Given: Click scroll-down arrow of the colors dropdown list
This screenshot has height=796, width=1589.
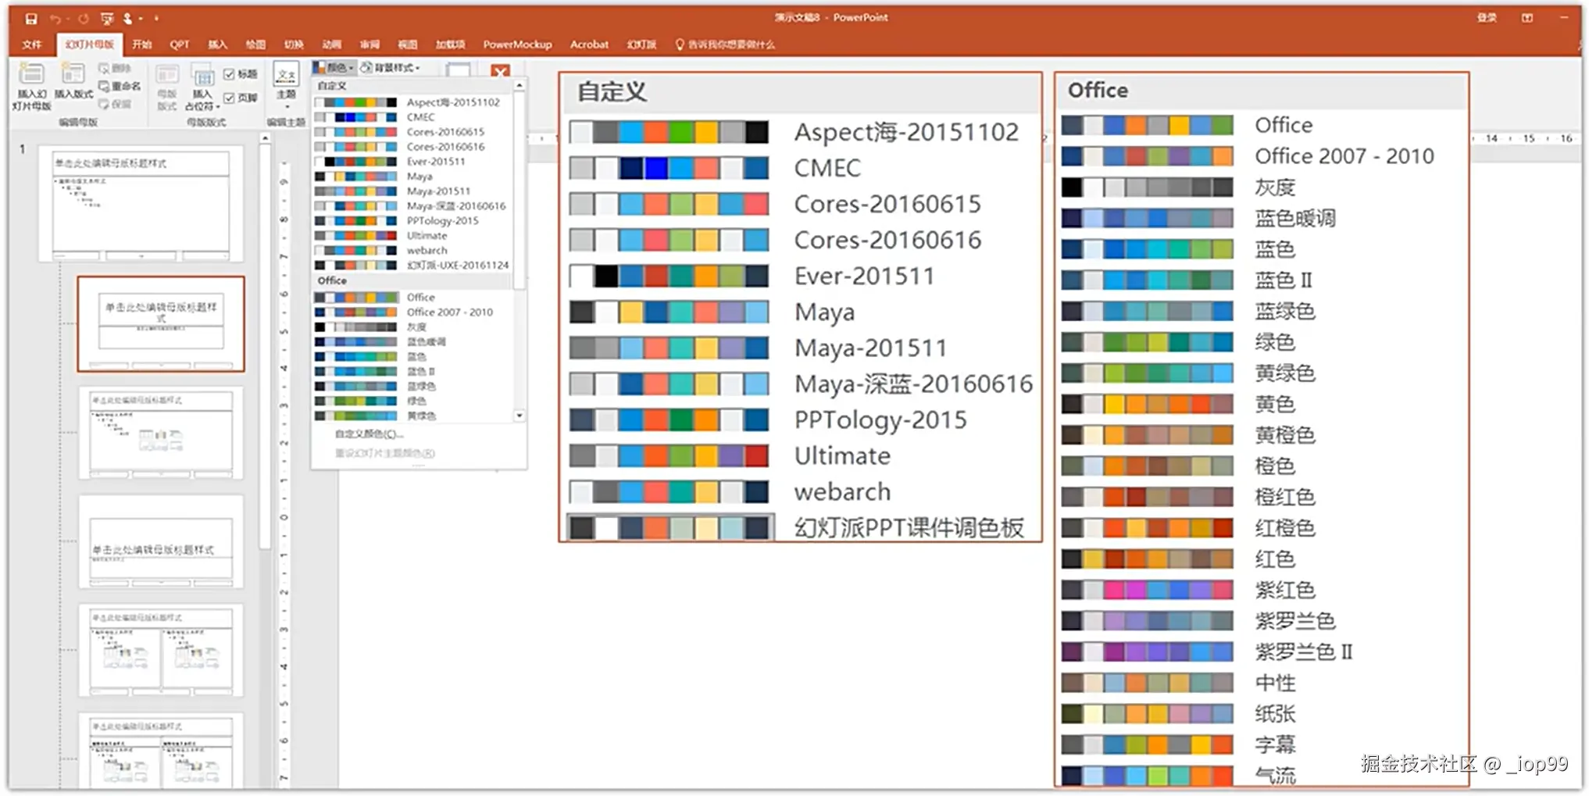Looking at the screenshot, I should coord(520,416).
